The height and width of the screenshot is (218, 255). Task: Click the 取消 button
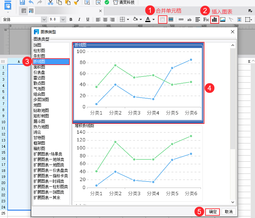click(x=228, y=212)
